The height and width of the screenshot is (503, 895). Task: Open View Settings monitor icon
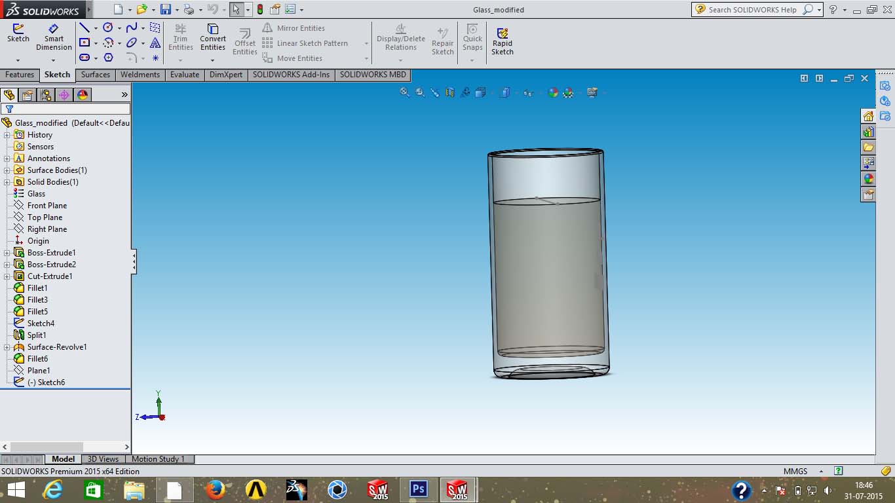[592, 92]
